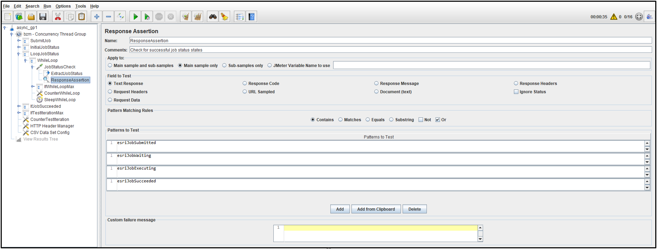Expand the InitialJobStatus tree node
This screenshot has height=249, width=657.
pos(19,47)
